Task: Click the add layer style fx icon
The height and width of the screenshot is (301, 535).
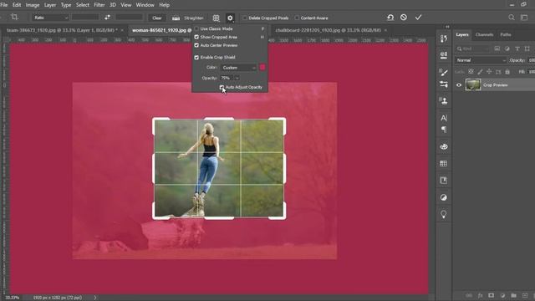Action: point(480,295)
